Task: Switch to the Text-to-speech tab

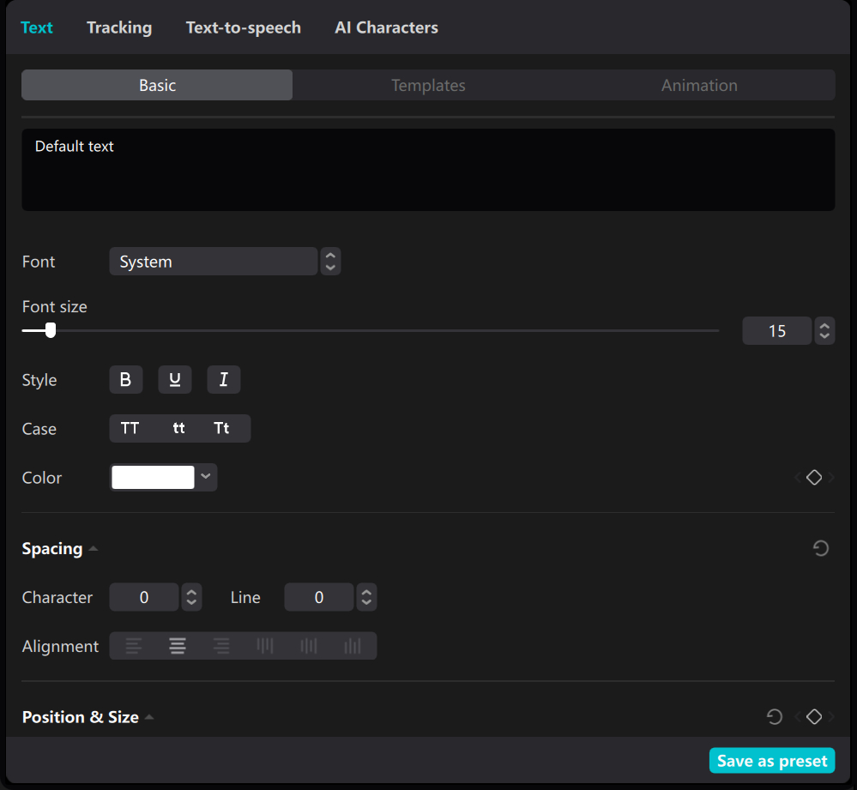Action: click(243, 27)
